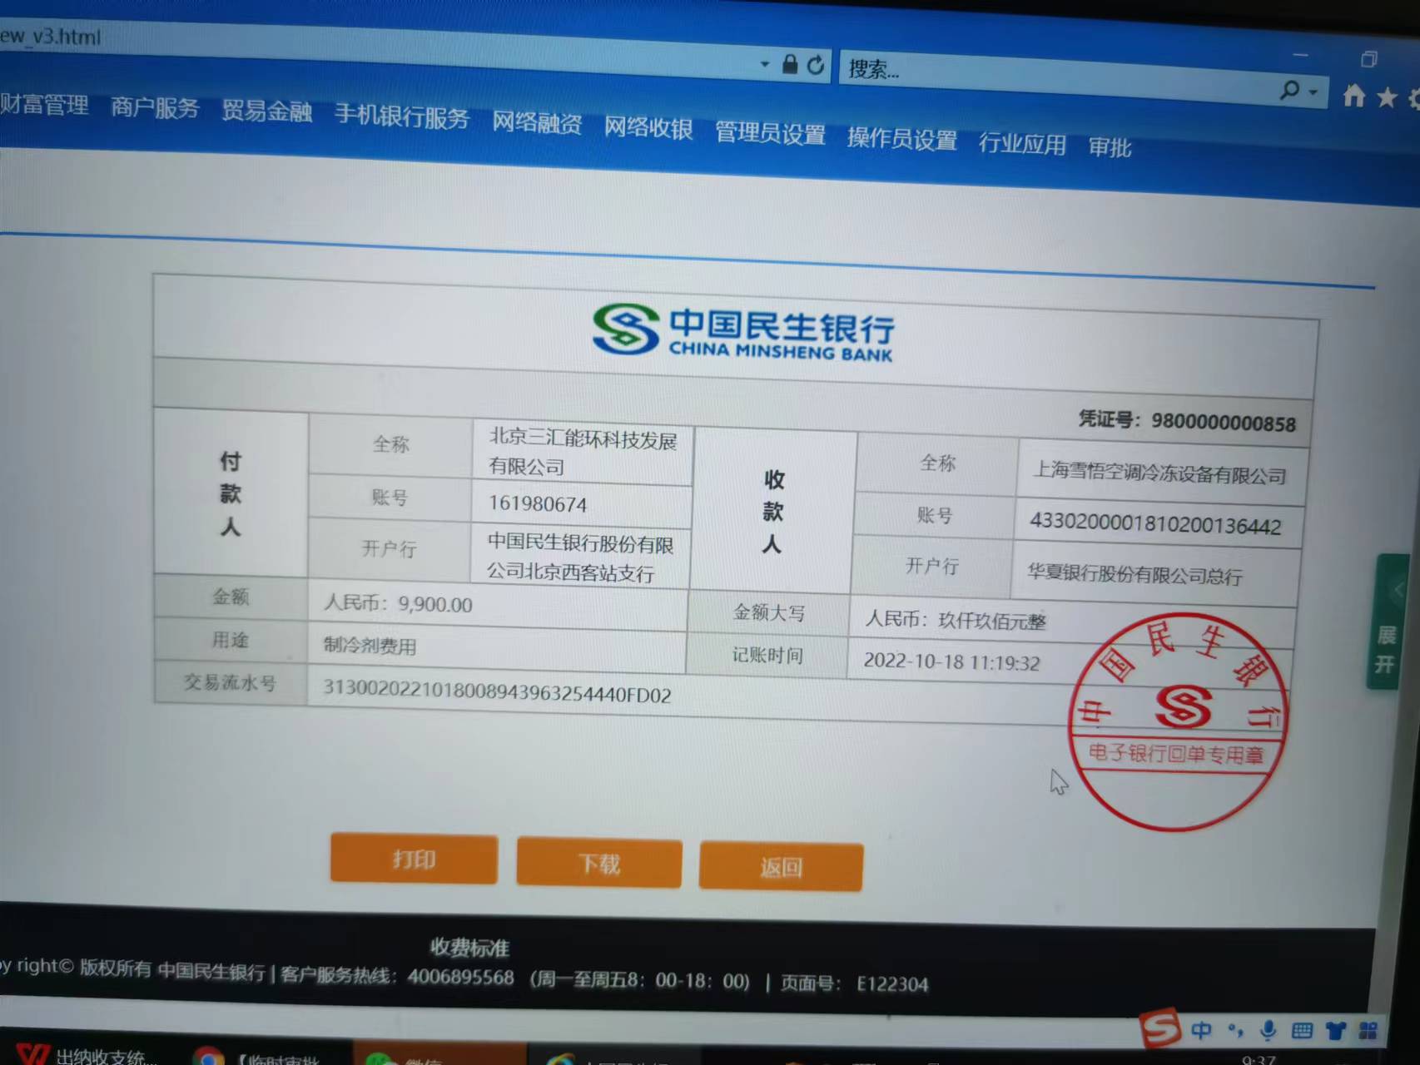
Task: Click the orange 打印 button
Action: click(x=414, y=859)
